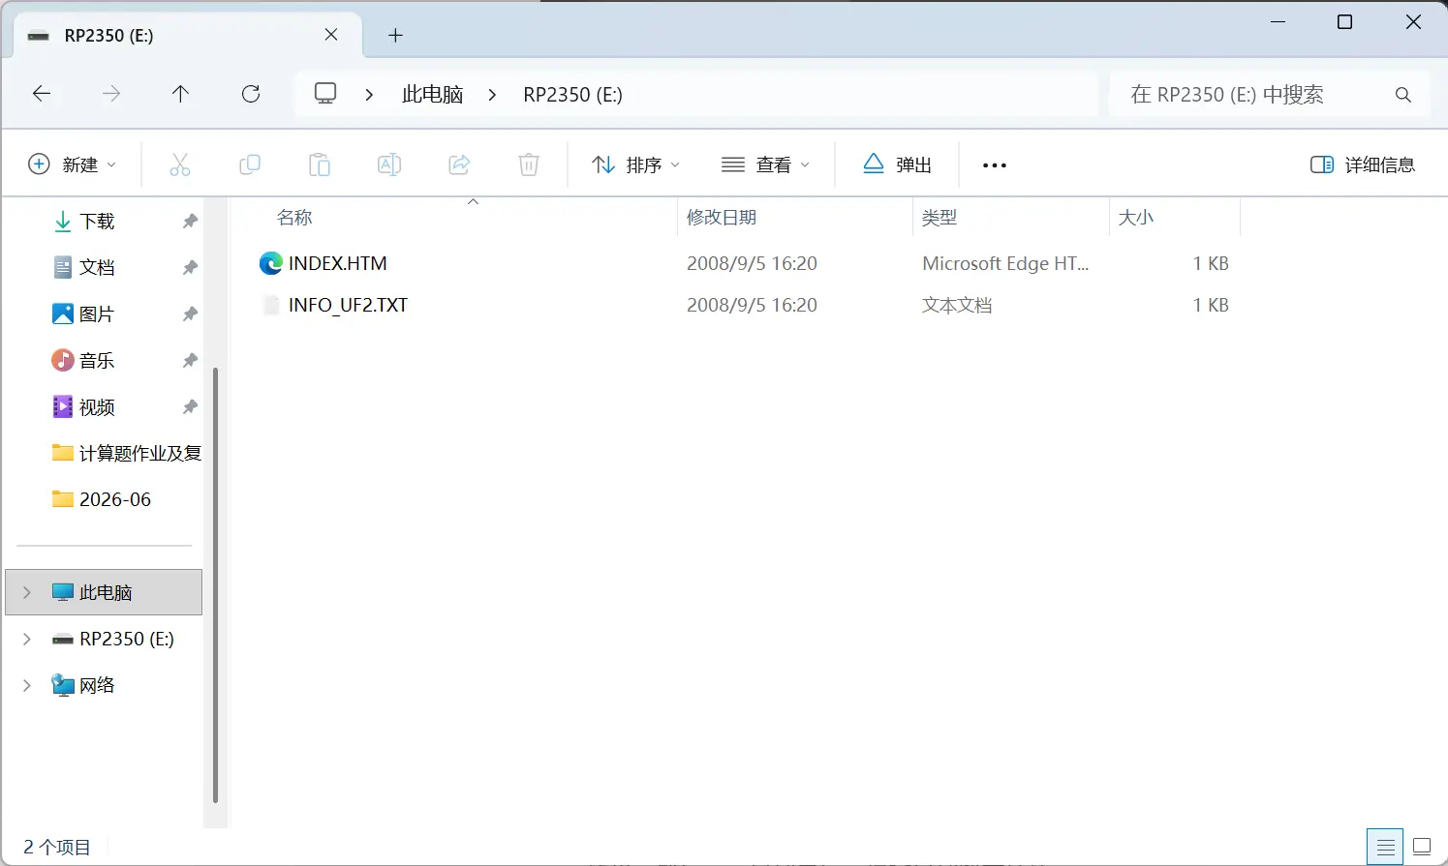Unpin 下载 via its pin icon

(190, 222)
